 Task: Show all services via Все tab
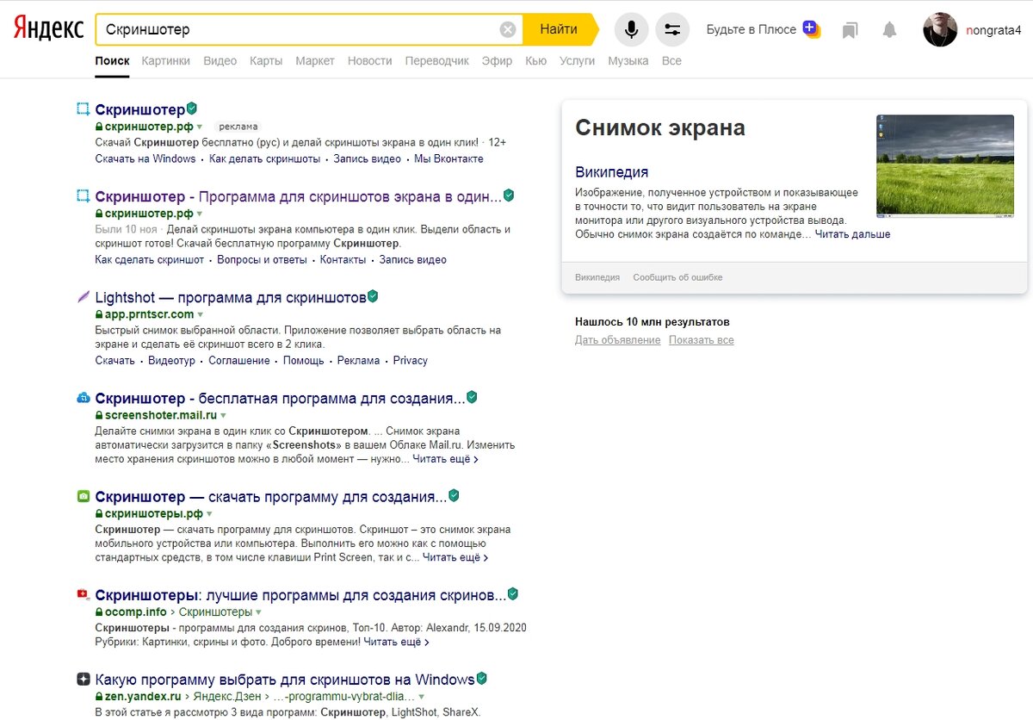click(x=671, y=61)
